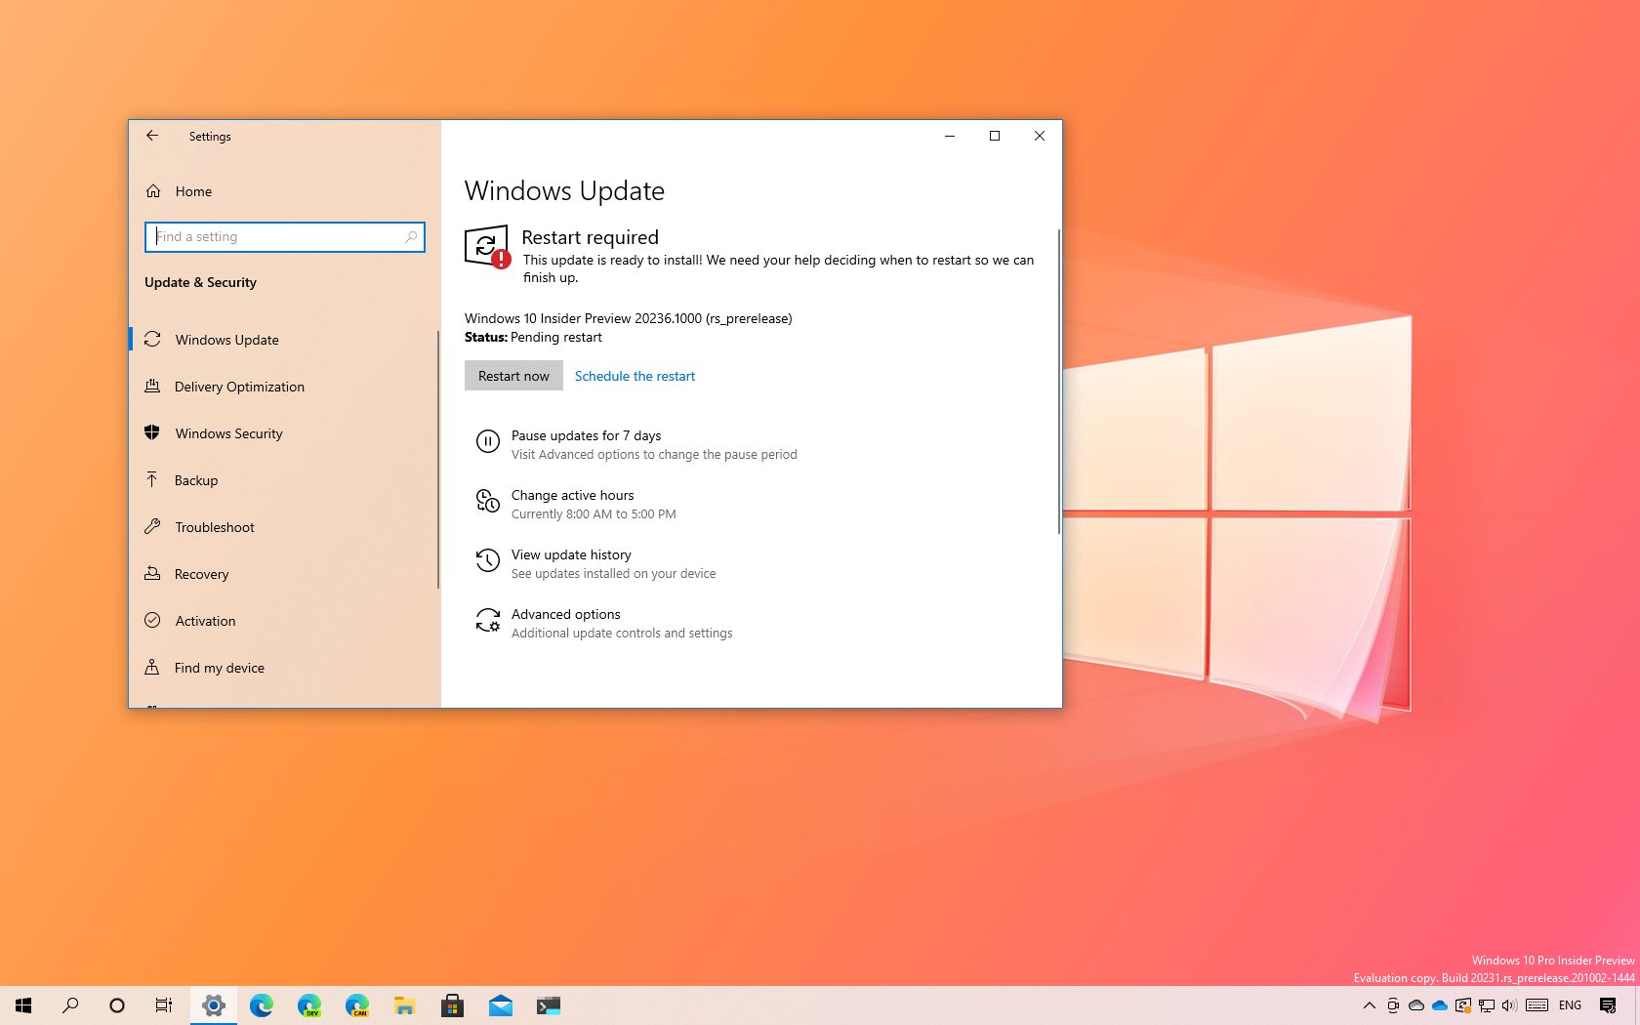Screen dimensions: 1640x1025
Task: Select Delivery Optimization in the sidebar
Action: [x=239, y=387]
